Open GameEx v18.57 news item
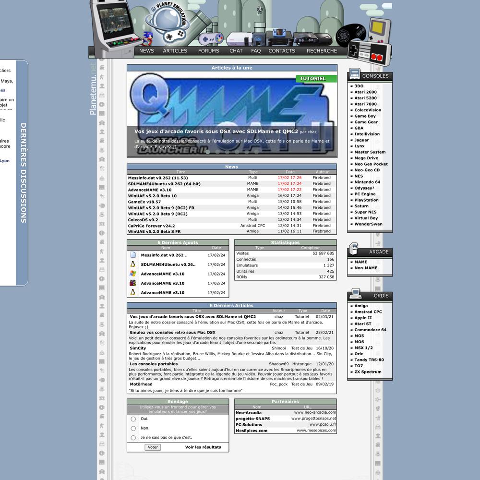This screenshot has width=480, height=480. click(144, 202)
